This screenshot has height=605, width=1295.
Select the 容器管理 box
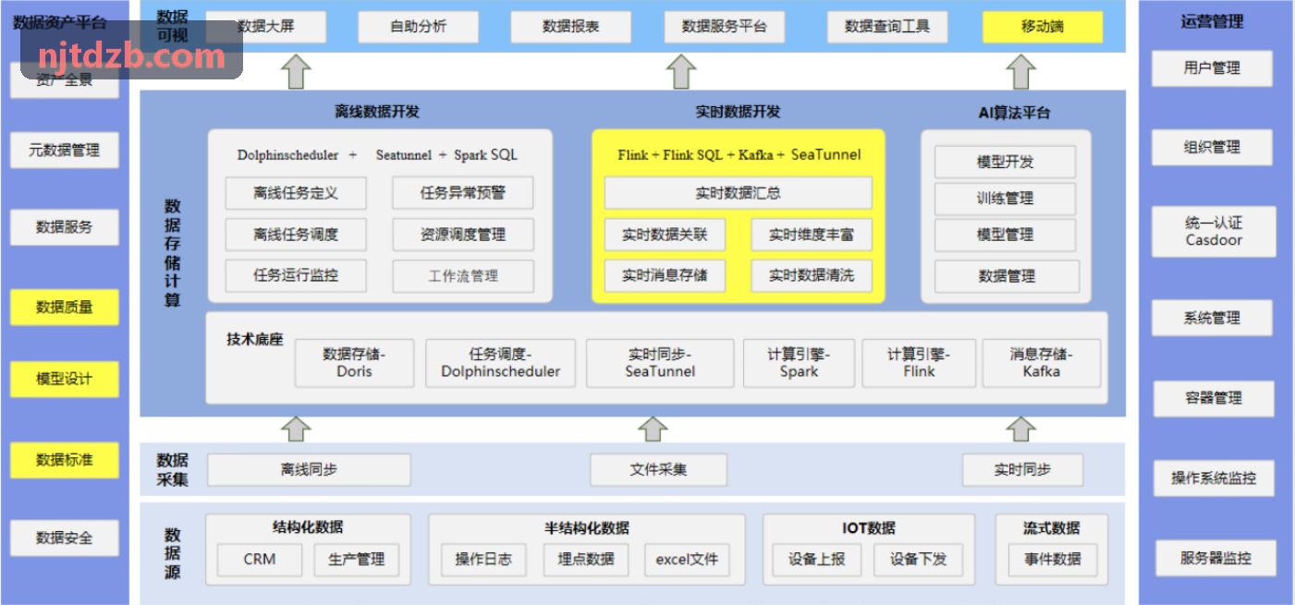pyautogui.click(x=1214, y=399)
